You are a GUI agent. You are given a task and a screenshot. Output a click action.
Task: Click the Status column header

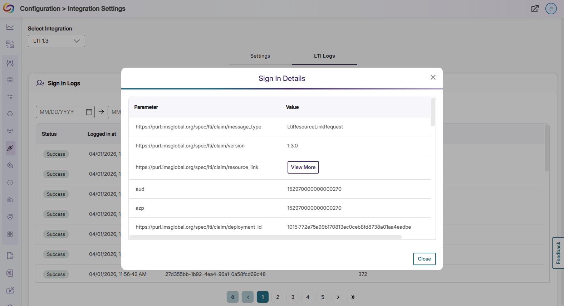coord(49,134)
